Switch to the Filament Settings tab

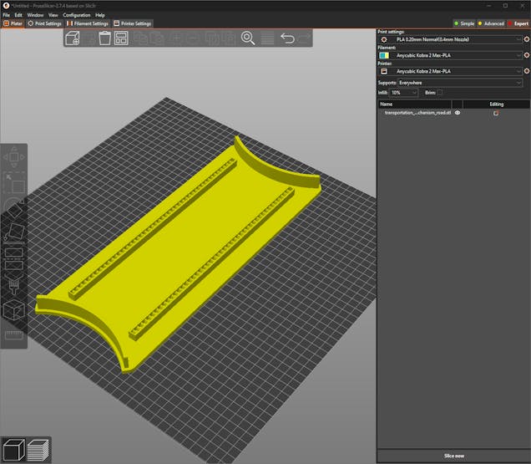pos(88,23)
